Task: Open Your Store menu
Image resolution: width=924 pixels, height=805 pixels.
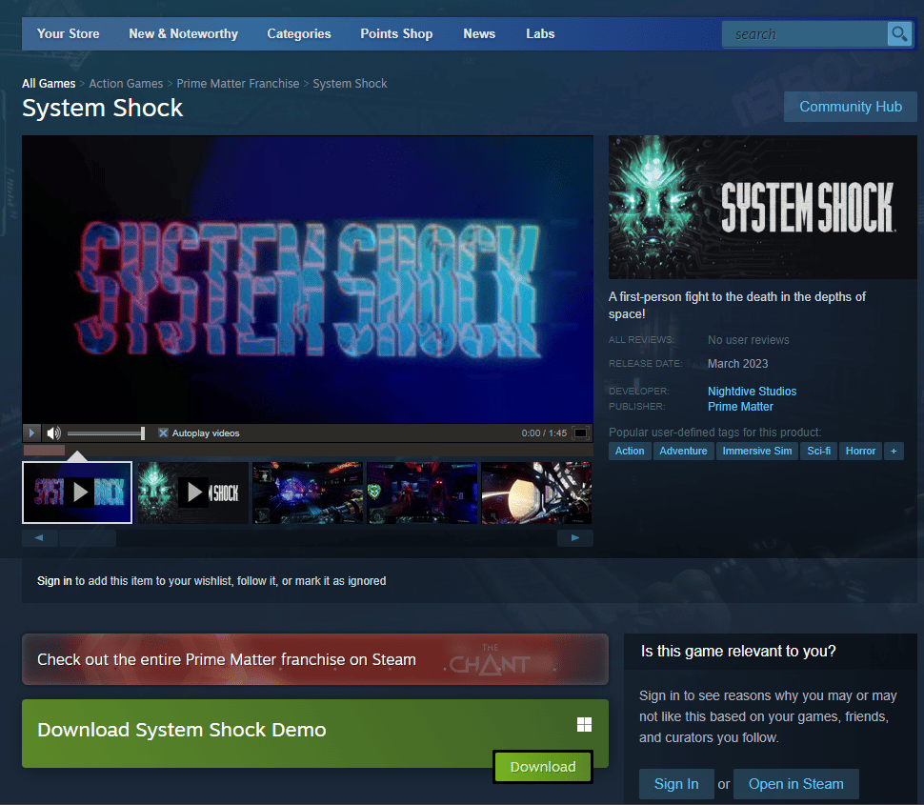Action: point(69,33)
